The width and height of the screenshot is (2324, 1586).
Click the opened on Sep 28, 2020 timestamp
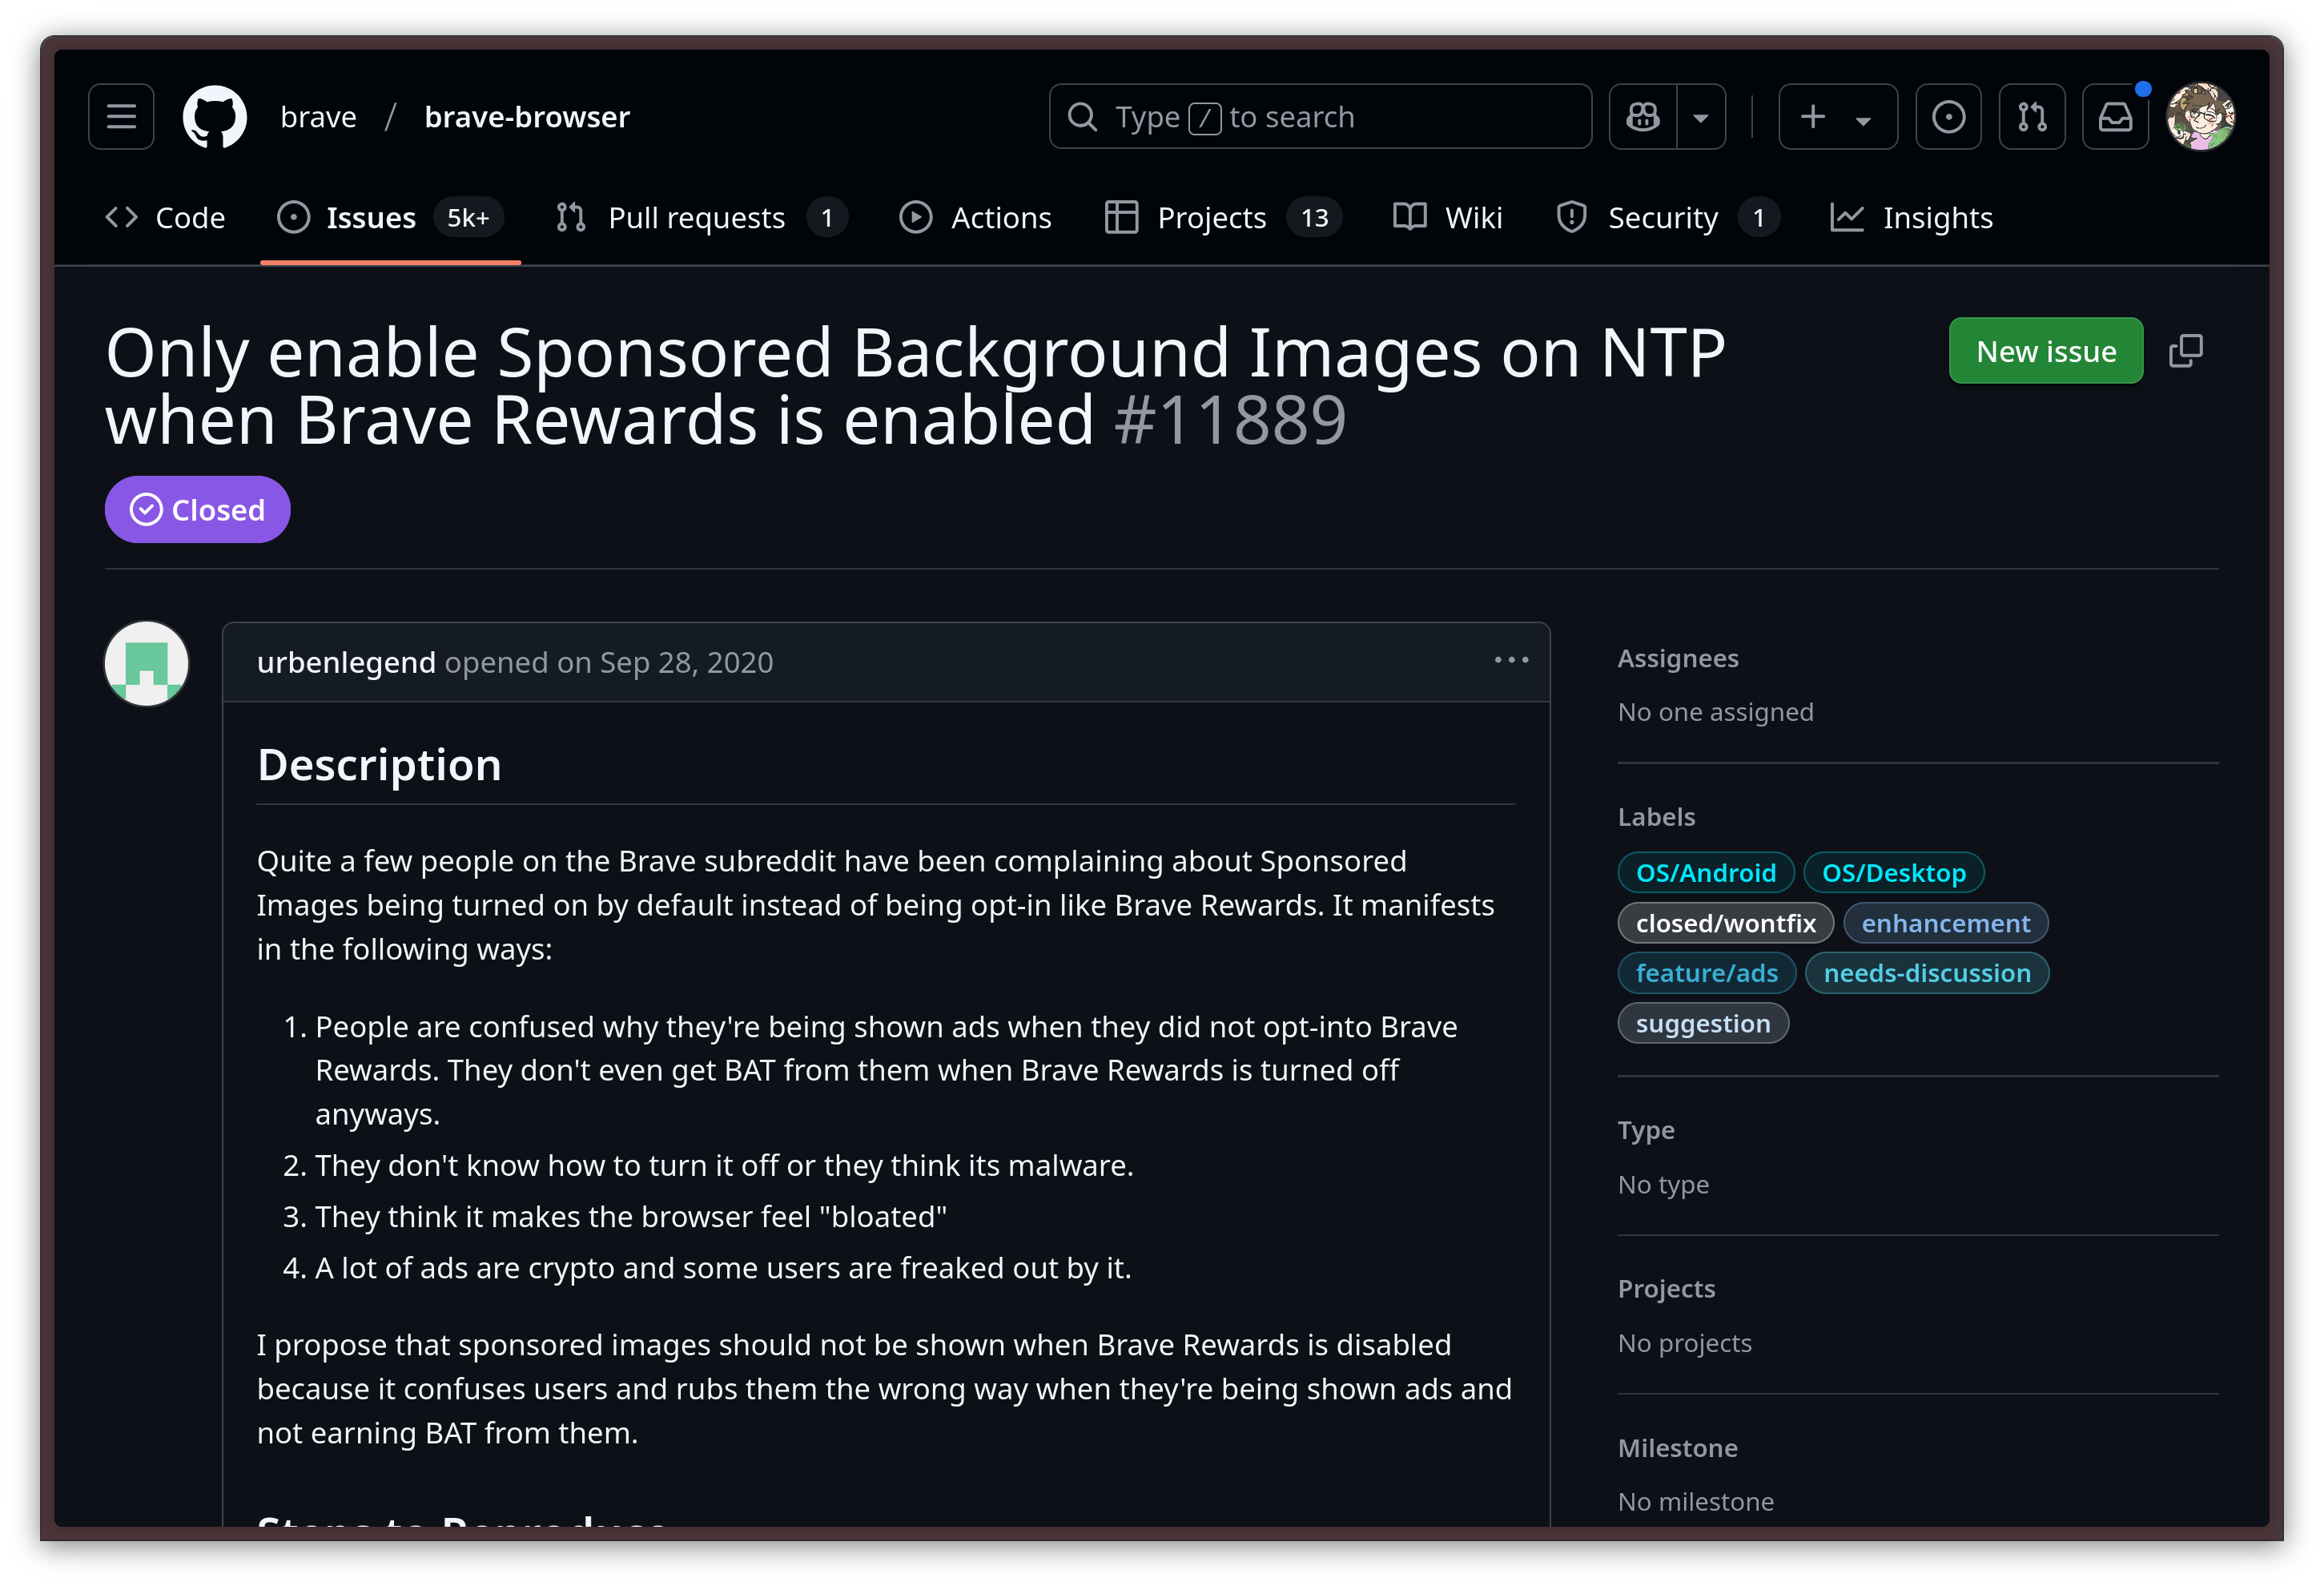click(609, 662)
